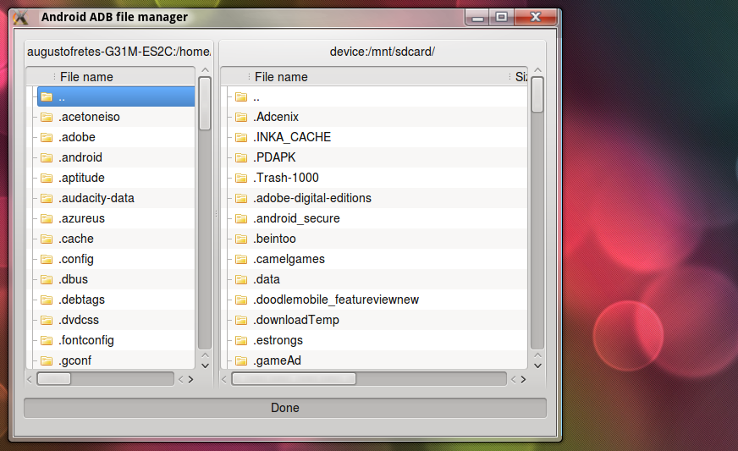Click the folder icon beside .Adcenix
The image size is (738, 451).
click(x=241, y=118)
